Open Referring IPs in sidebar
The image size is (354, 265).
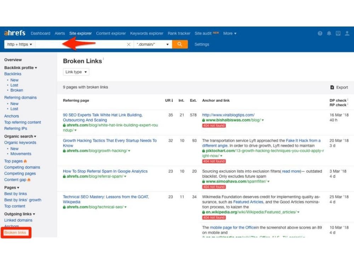tap(16, 129)
